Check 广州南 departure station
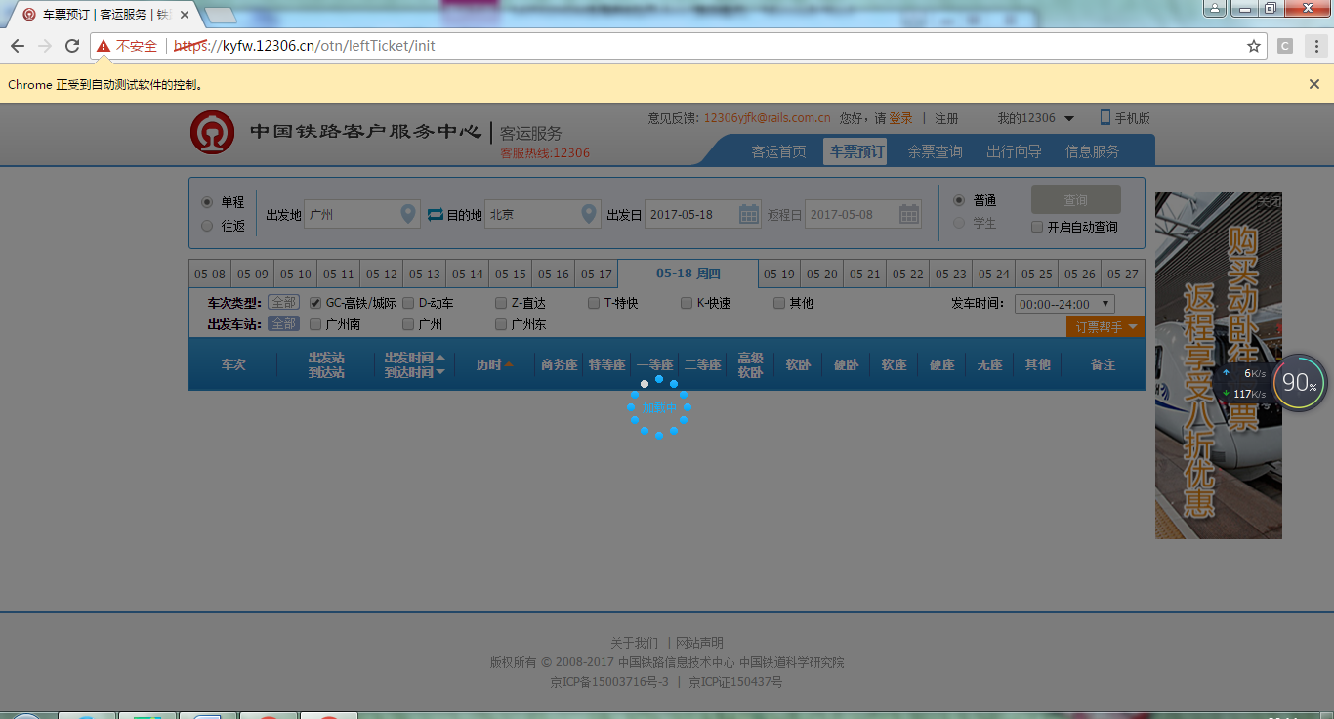The image size is (1334, 719). tap(315, 324)
